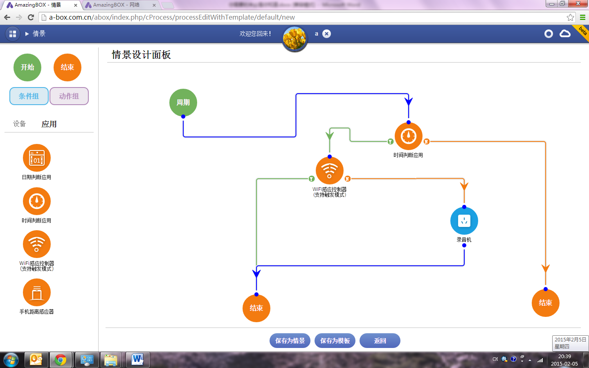Switch to the 设备 tab

tap(19, 124)
